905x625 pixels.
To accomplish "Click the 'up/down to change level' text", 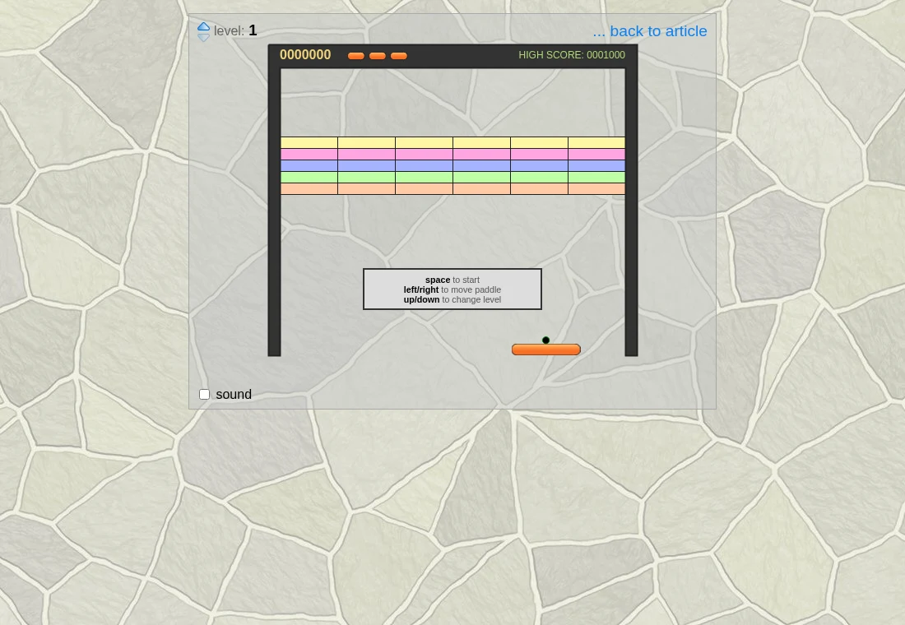I will click(x=452, y=299).
